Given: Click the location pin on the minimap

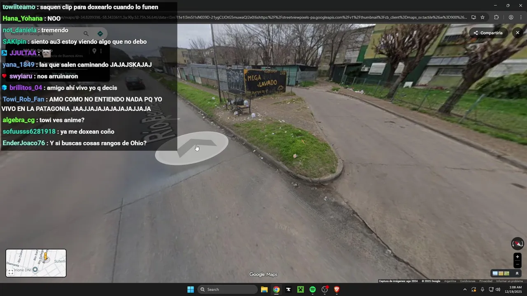Looking at the screenshot, I should [x=35, y=270].
